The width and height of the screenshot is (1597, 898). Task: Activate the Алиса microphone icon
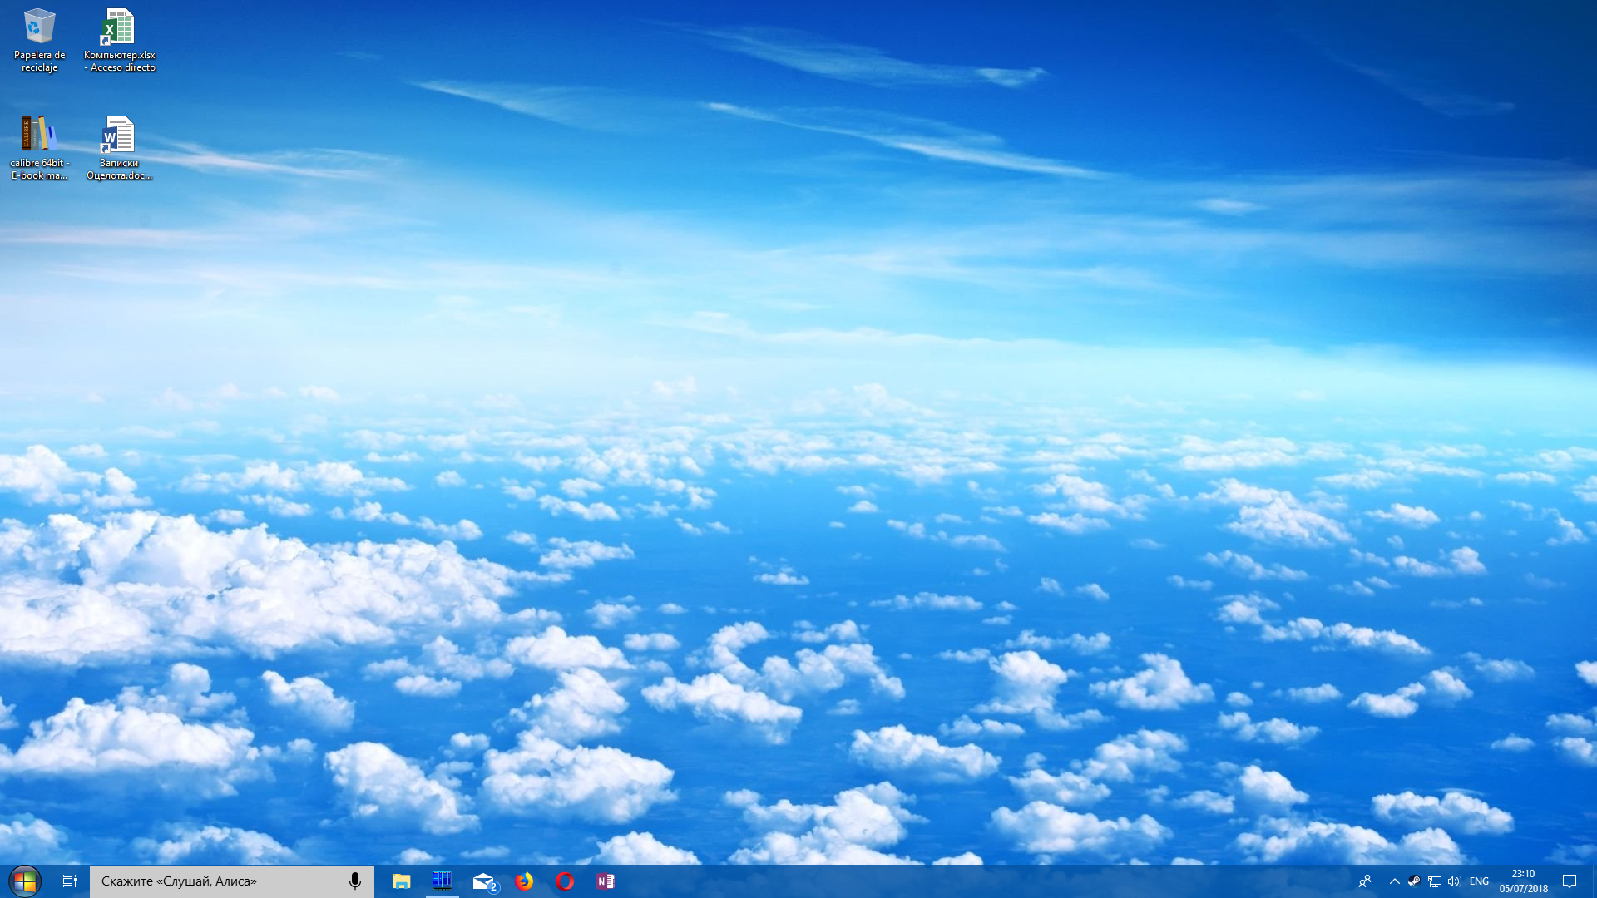pyautogui.click(x=355, y=881)
